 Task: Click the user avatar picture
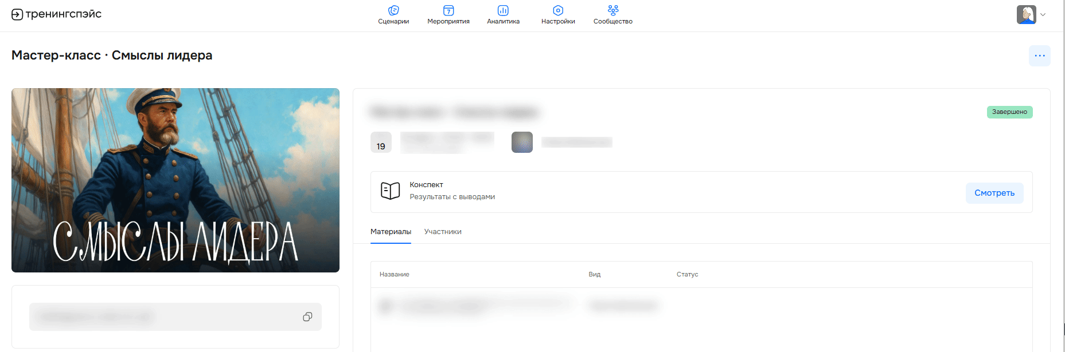[x=1027, y=14]
